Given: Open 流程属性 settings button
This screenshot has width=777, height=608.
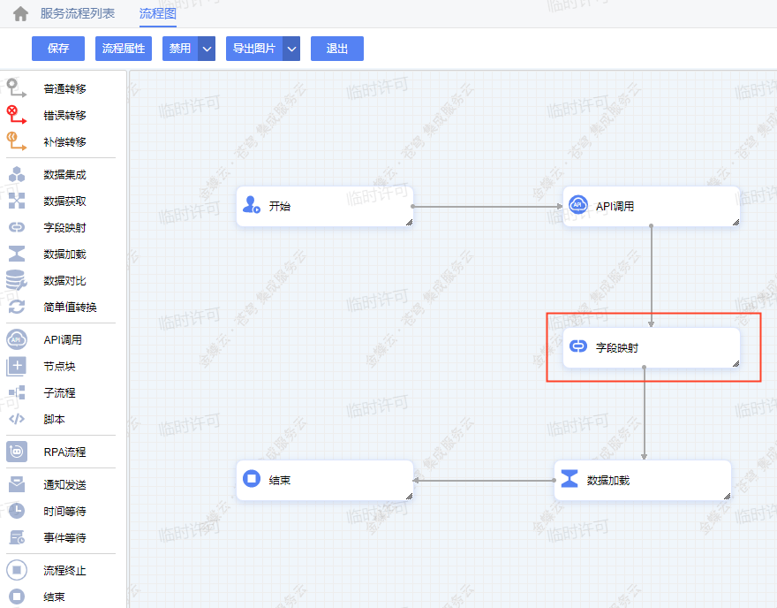Looking at the screenshot, I should (x=124, y=49).
